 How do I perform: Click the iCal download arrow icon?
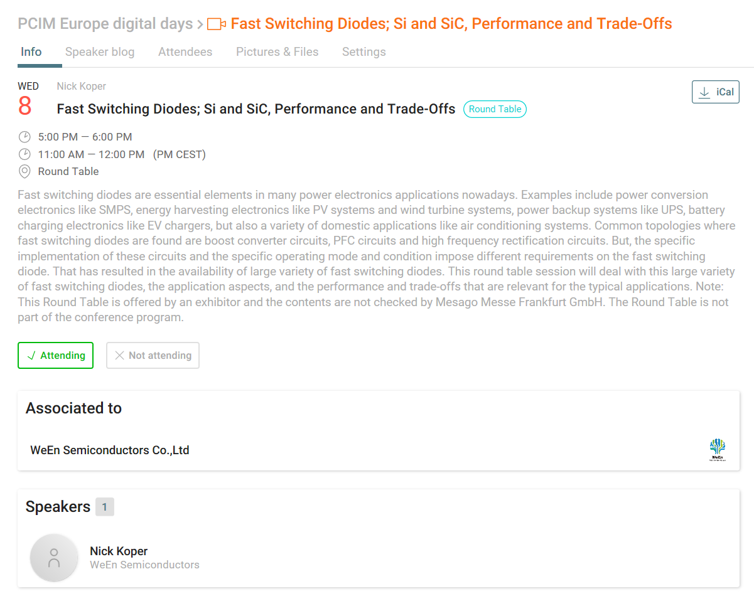pyautogui.click(x=704, y=92)
